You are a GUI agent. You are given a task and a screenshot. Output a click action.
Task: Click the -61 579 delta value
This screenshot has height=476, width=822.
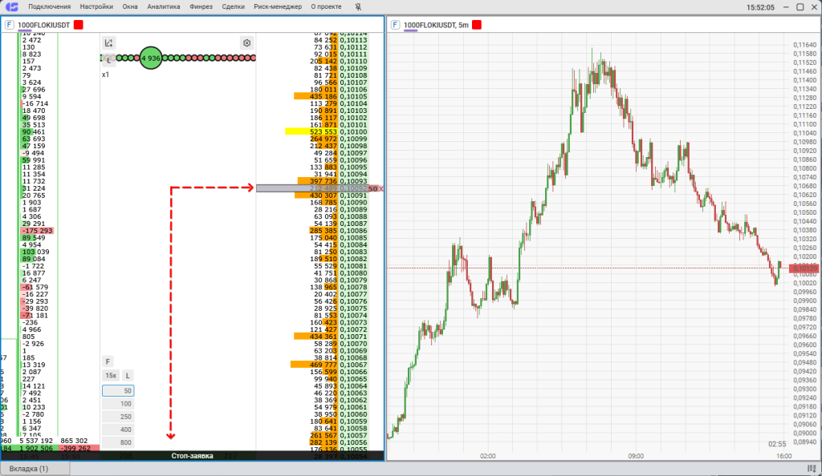pyautogui.click(x=35, y=287)
